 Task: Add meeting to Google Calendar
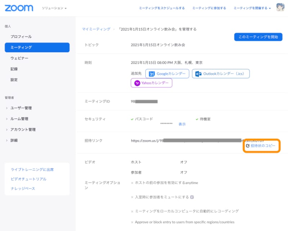[x=167, y=74]
